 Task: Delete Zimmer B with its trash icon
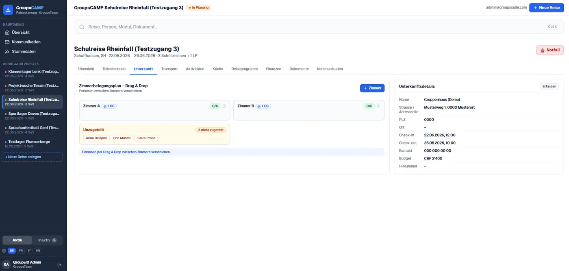click(x=378, y=106)
